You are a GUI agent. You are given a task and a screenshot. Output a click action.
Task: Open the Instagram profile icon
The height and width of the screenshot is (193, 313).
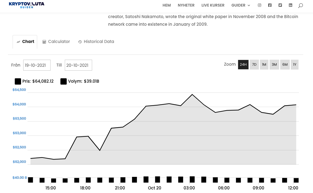coord(259,5)
